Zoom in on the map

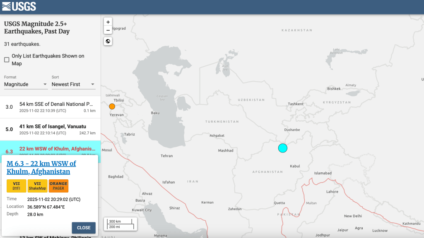[108, 22]
